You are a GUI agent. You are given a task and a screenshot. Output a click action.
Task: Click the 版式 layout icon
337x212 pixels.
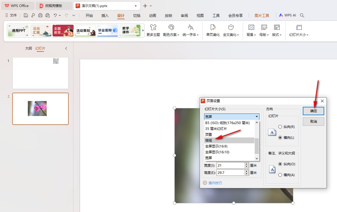pos(277,27)
